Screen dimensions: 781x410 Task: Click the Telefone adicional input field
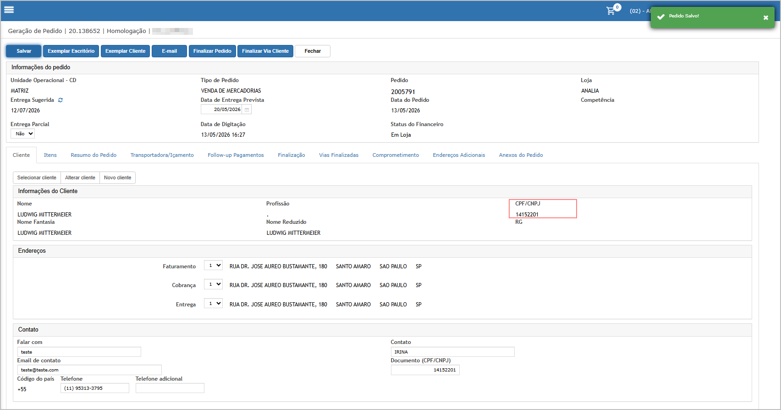170,388
